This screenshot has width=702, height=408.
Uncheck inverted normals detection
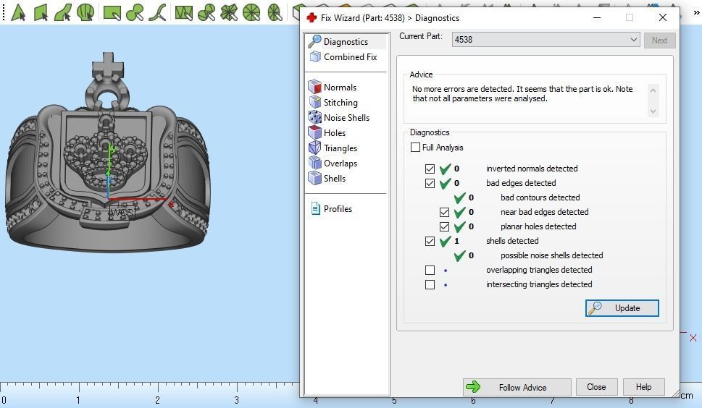(430, 169)
